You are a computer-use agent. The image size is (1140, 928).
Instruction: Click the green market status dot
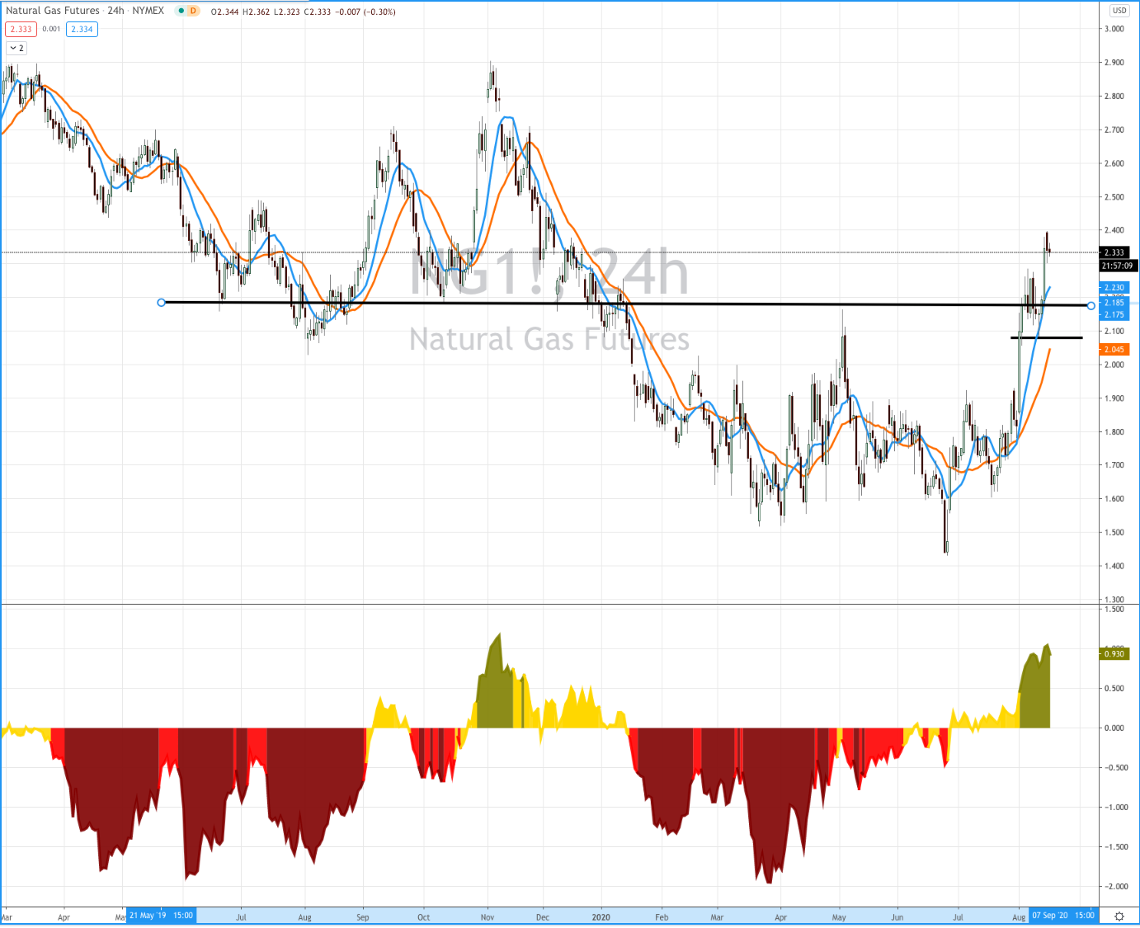coord(180,11)
